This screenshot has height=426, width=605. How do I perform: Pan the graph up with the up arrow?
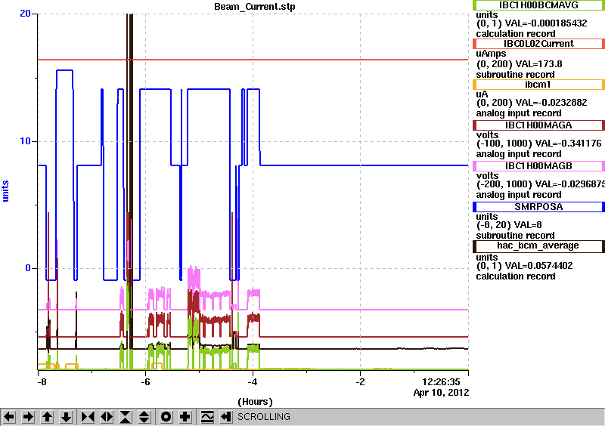pyautogui.click(x=47, y=417)
